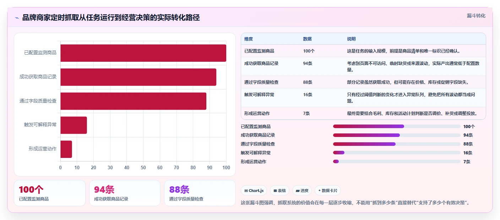
Task: Select the 触发可解释异常 bar in the chart
Action: click(x=74, y=125)
